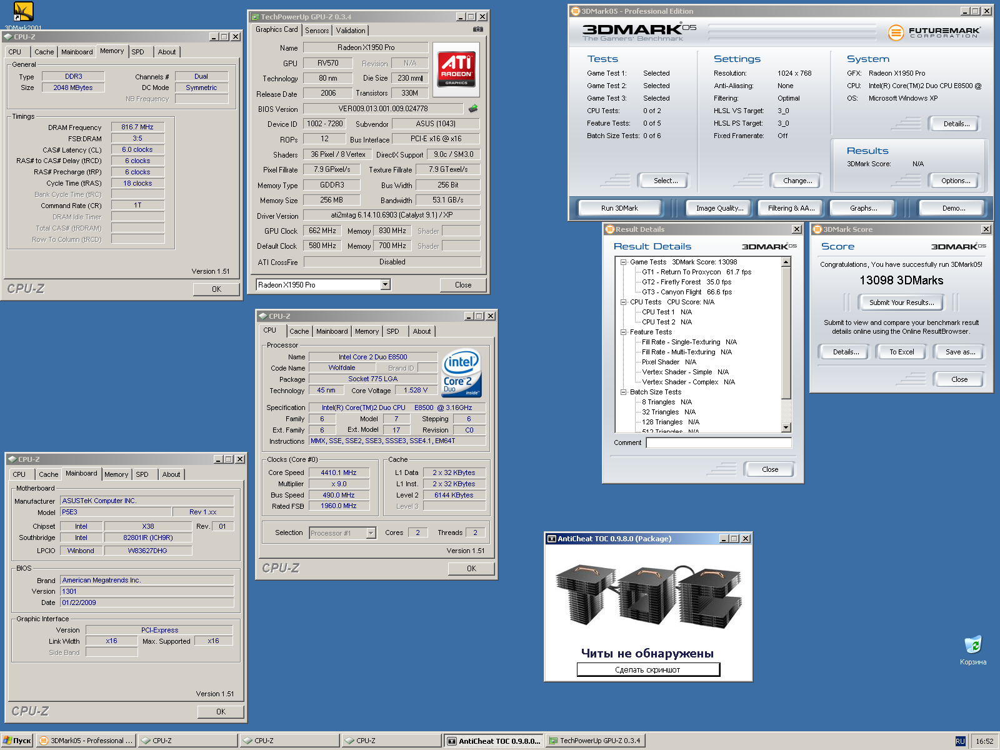Click the Run 3DMark button
1000x750 pixels.
pos(620,208)
